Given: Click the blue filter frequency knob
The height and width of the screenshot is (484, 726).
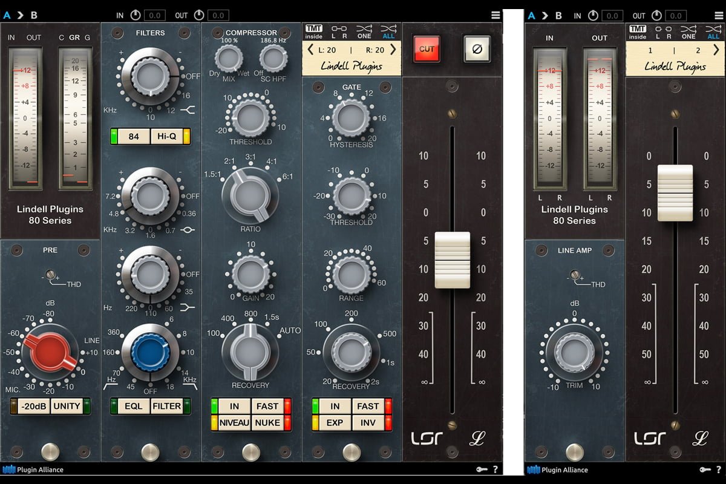Looking at the screenshot, I should [x=150, y=352].
